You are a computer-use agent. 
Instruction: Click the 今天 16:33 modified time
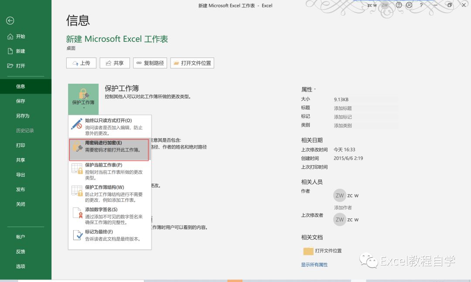click(x=345, y=149)
